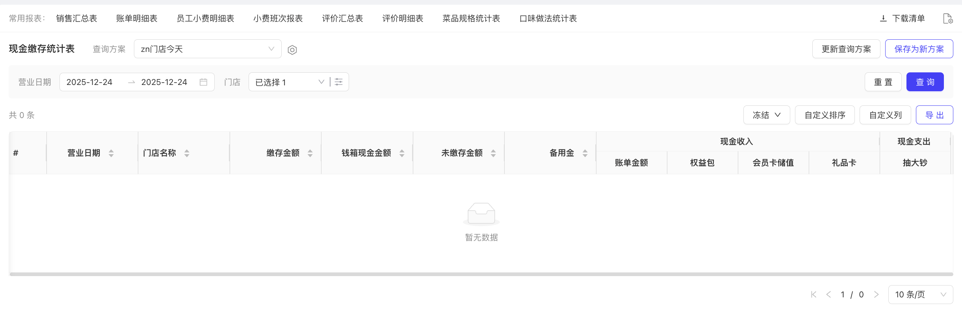Click the settings hexagon icon beside query scheme
This screenshot has height=317, width=962.
pos(292,50)
